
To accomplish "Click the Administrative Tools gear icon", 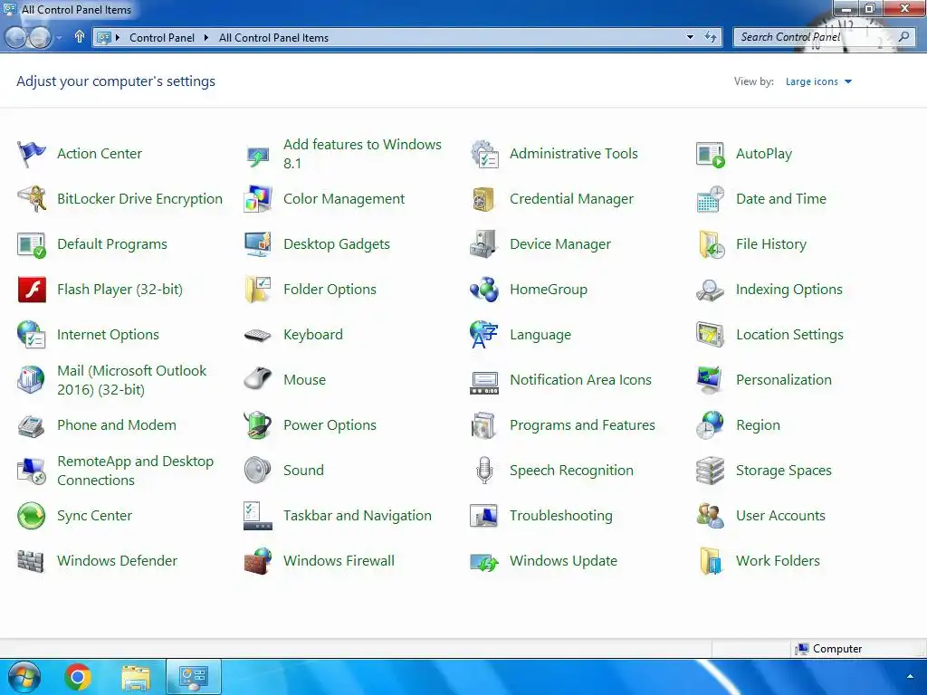I will (484, 154).
